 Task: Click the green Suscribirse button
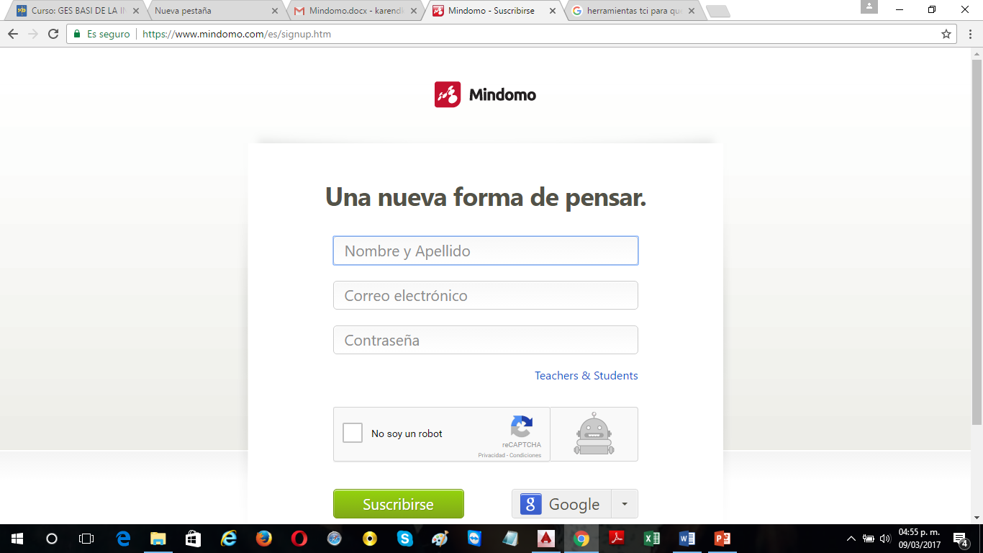coord(399,504)
